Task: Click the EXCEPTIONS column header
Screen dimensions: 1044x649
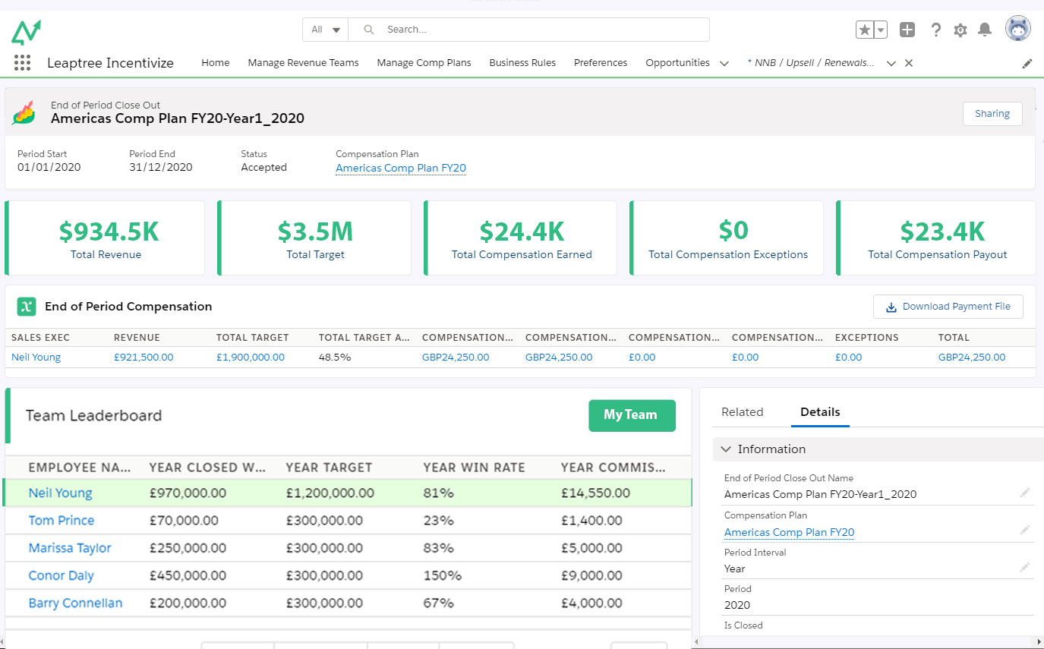Action: pos(866,338)
